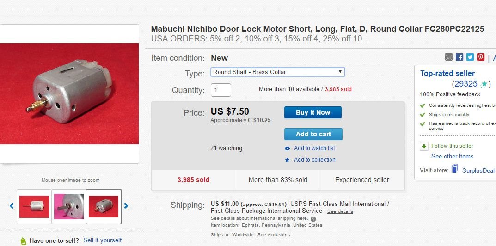Click the eye icon beside watch list
This screenshot has width=496, height=246.
click(287, 148)
